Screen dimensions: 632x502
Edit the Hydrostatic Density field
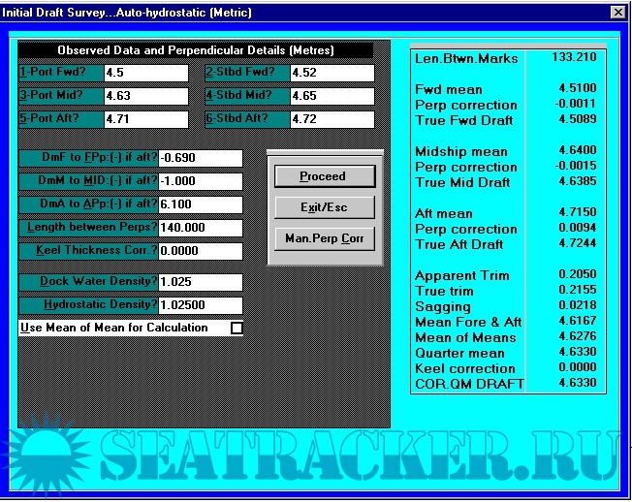tap(200, 305)
